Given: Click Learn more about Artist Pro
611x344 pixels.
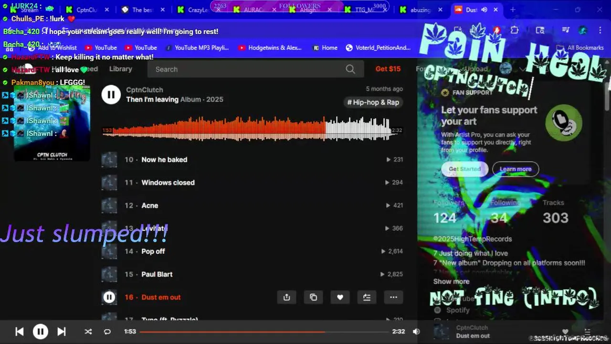Looking at the screenshot, I should (x=516, y=169).
